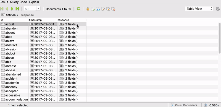Open the page size dropdown arrow

pyautogui.click(x=38, y=9)
